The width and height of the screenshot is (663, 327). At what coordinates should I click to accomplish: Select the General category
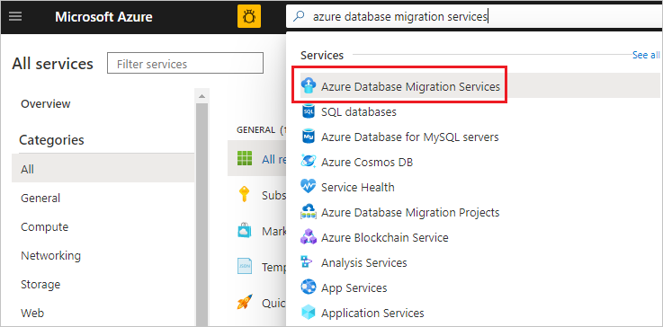pyautogui.click(x=40, y=198)
